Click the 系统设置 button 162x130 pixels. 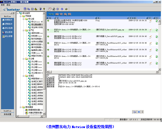7,114
